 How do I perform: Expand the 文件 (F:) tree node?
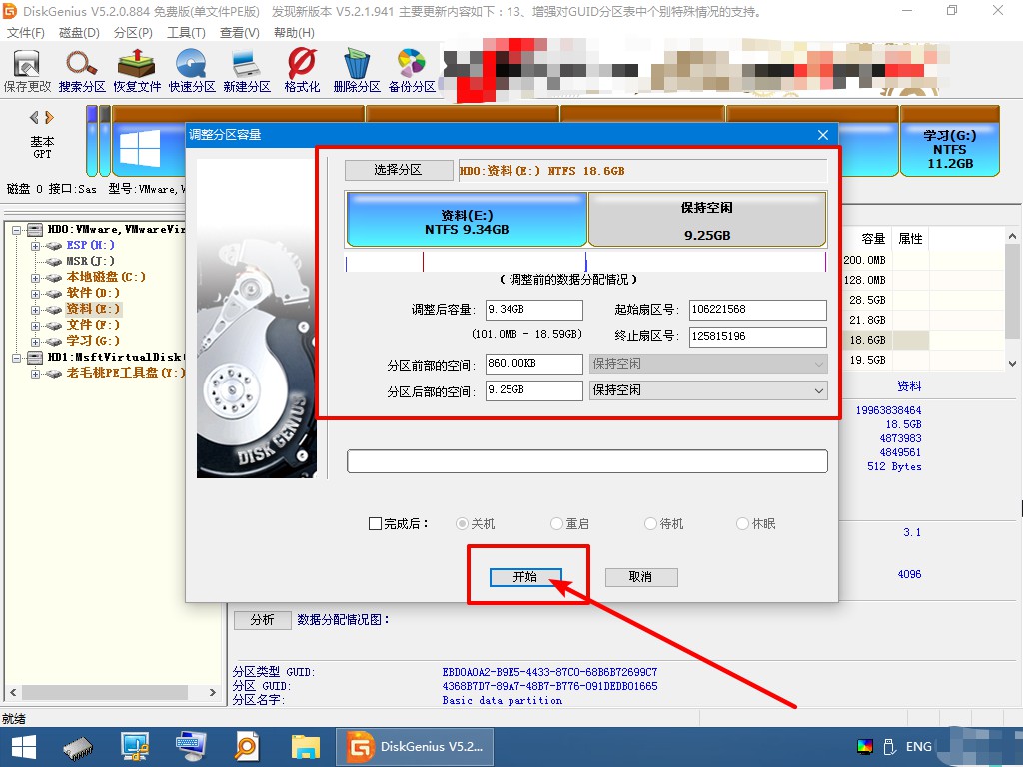tap(35, 325)
